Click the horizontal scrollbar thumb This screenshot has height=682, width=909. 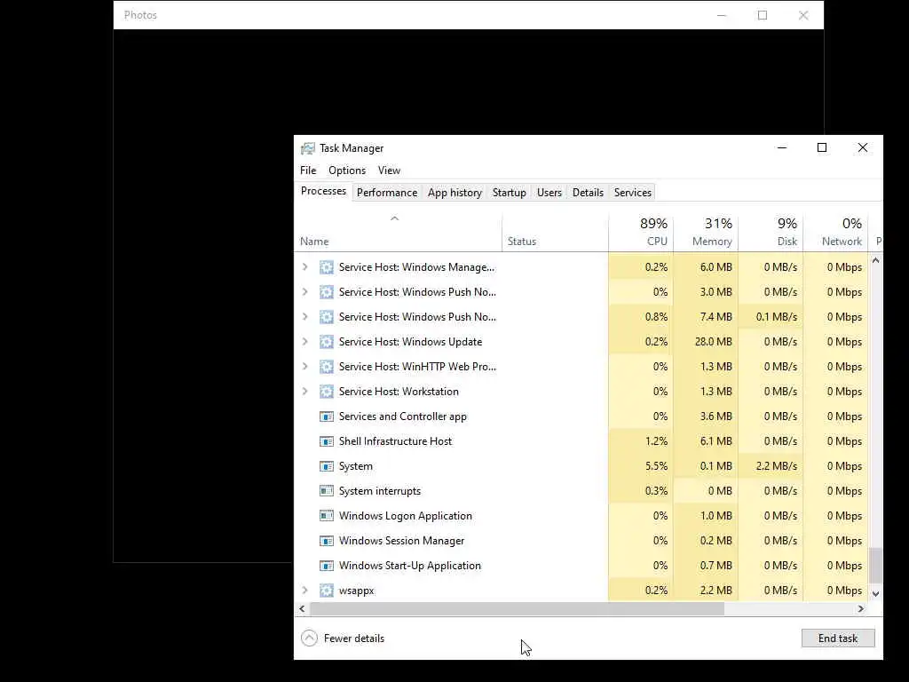pos(517,608)
